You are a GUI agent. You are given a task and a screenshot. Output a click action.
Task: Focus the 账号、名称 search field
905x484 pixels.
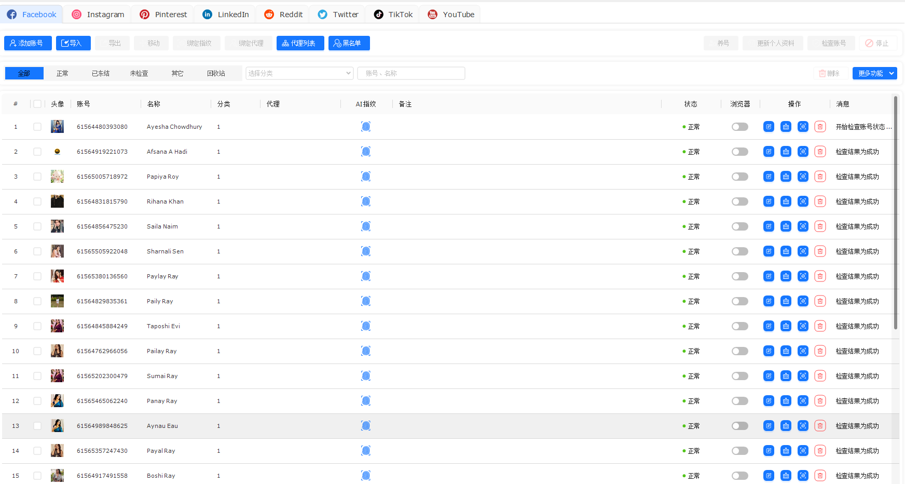(411, 73)
